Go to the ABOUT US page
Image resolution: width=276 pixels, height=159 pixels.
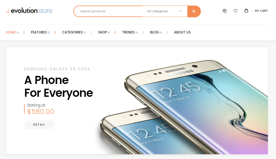[182, 32]
